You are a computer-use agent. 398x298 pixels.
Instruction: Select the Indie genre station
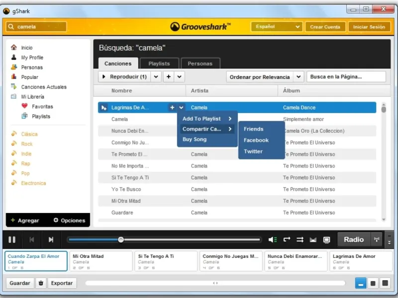click(x=26, y=153)
